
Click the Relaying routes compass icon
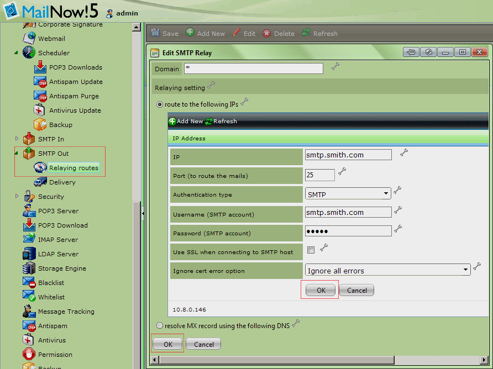[x=40, y=167]
